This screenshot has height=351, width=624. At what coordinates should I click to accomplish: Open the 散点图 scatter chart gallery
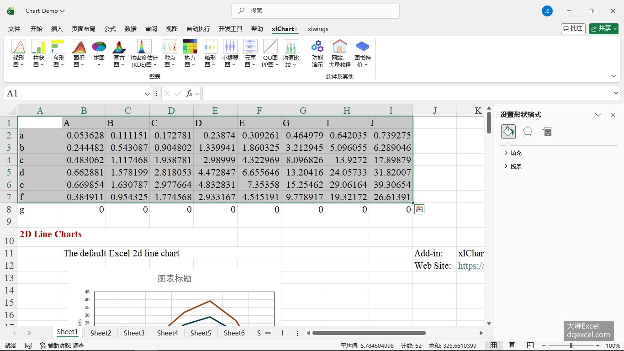(x=170, y=53)
